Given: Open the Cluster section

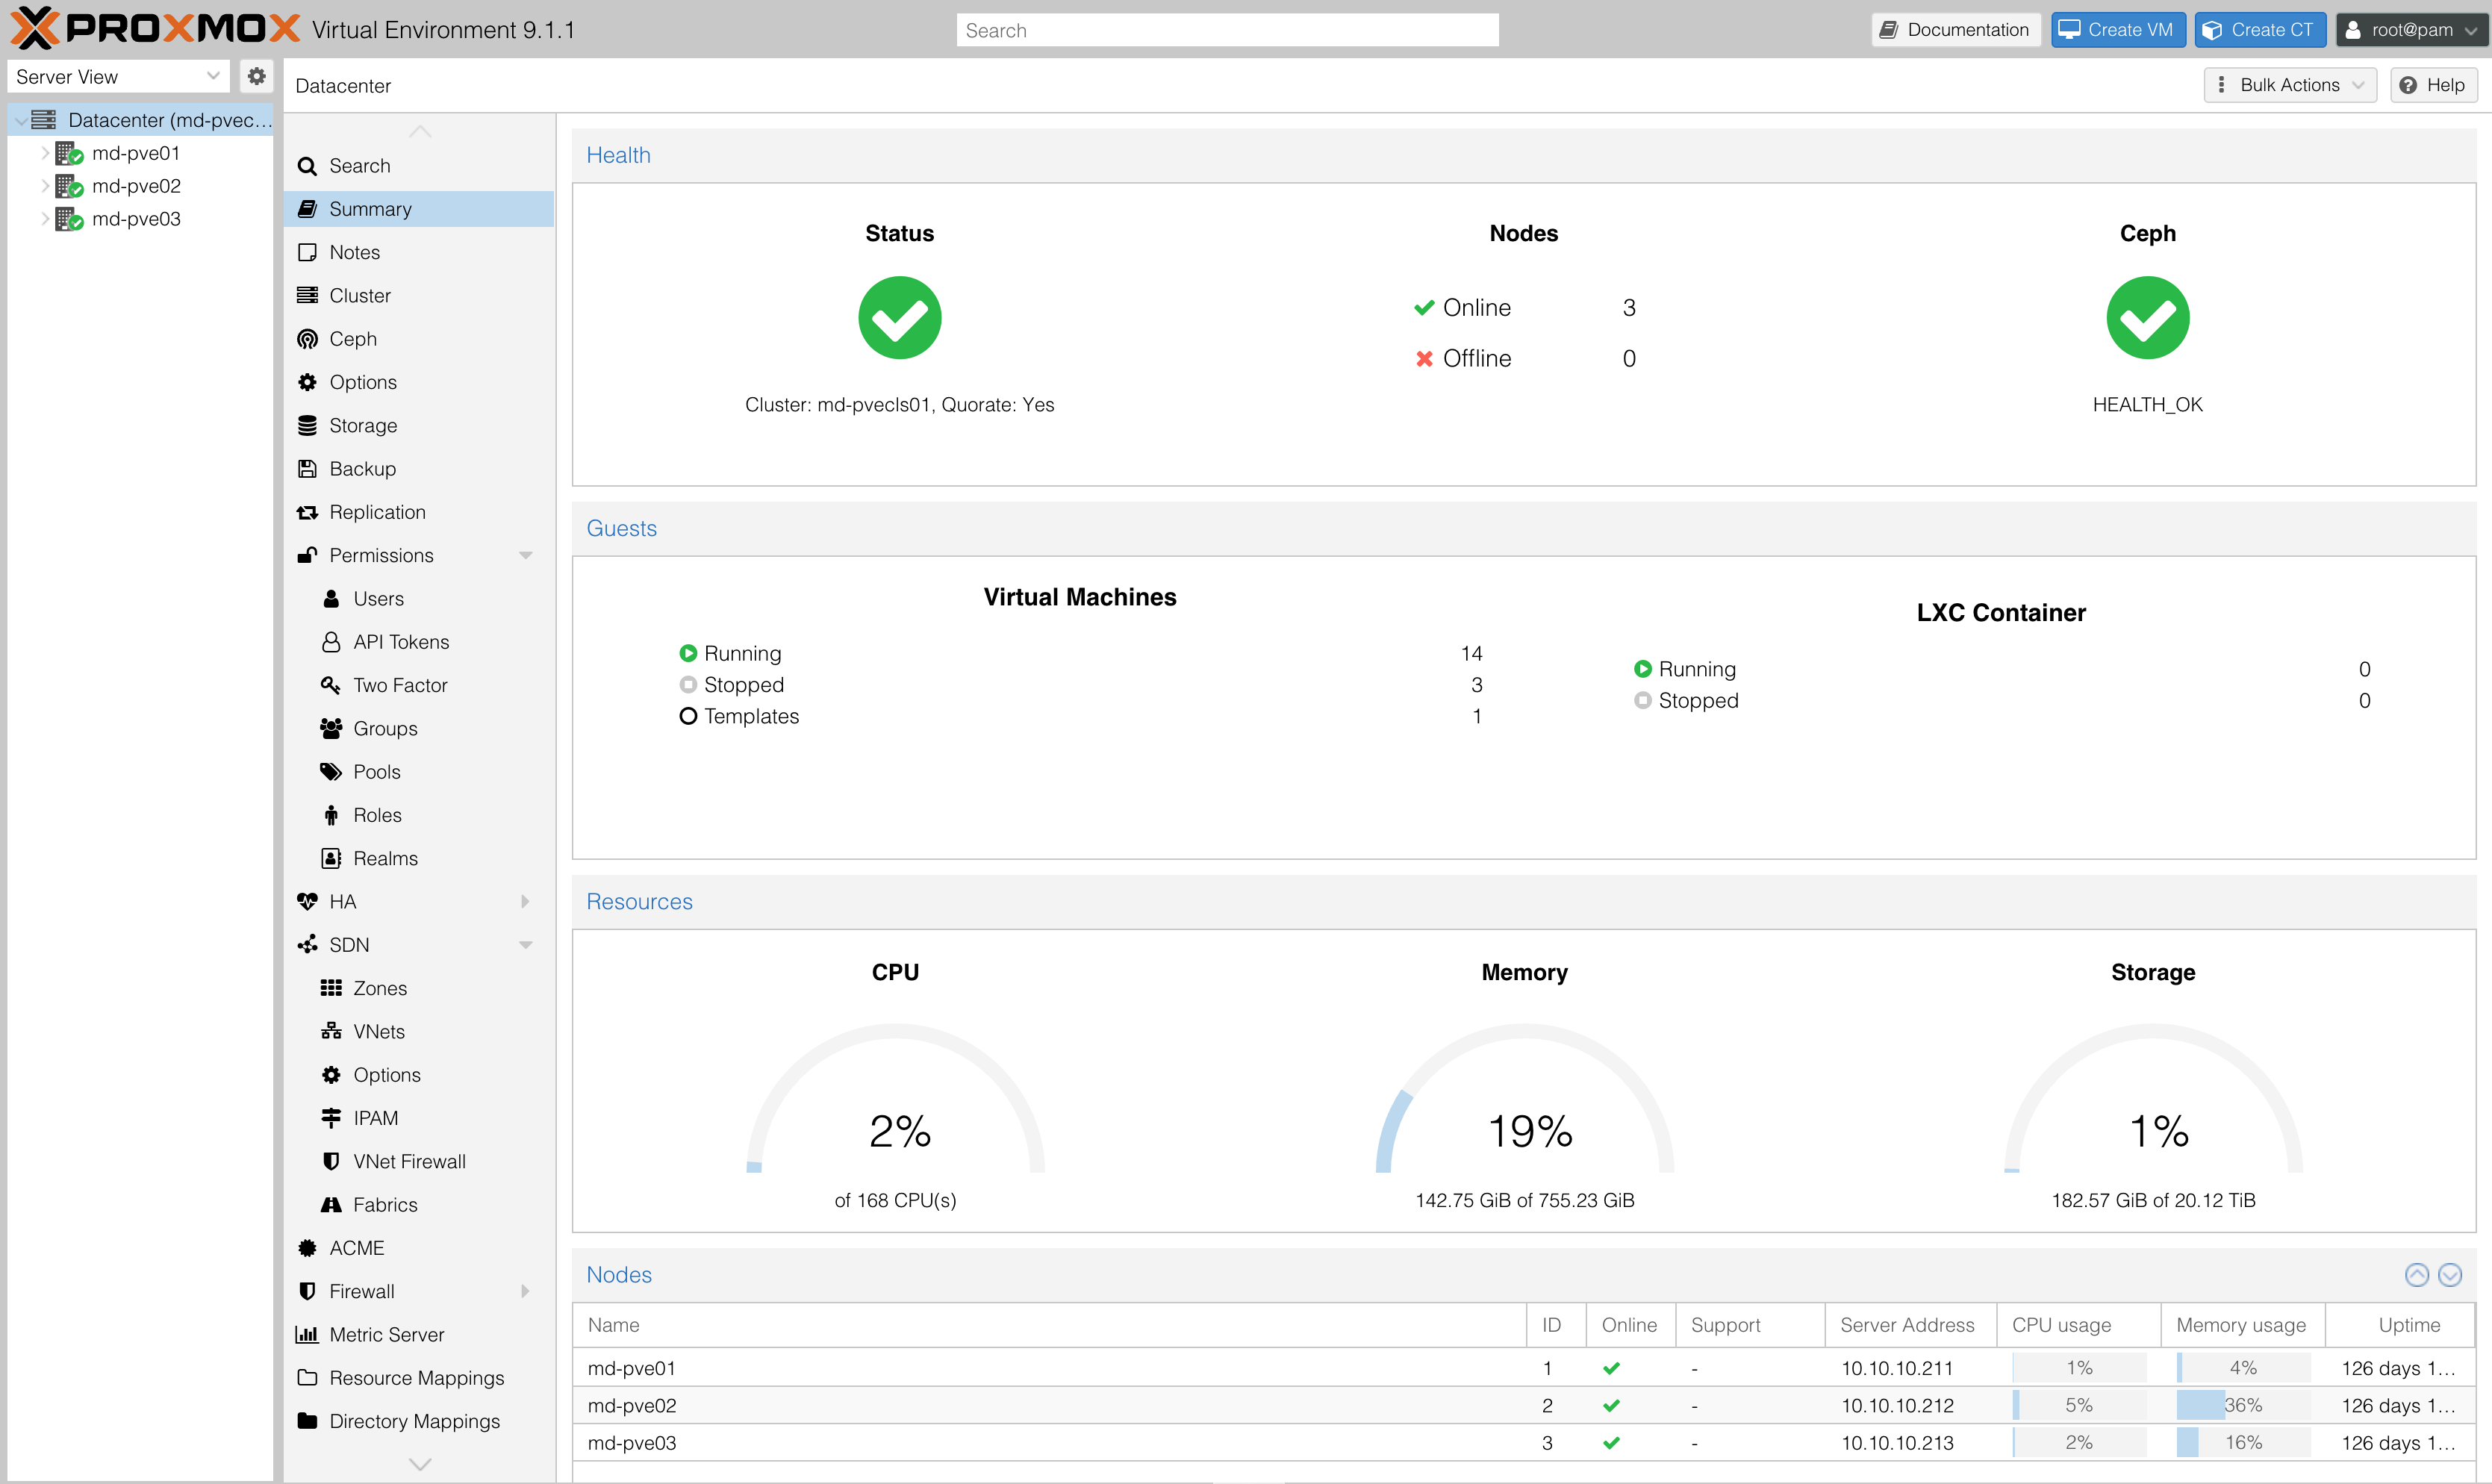Looking at the screenshot, I should click(360, 295).
